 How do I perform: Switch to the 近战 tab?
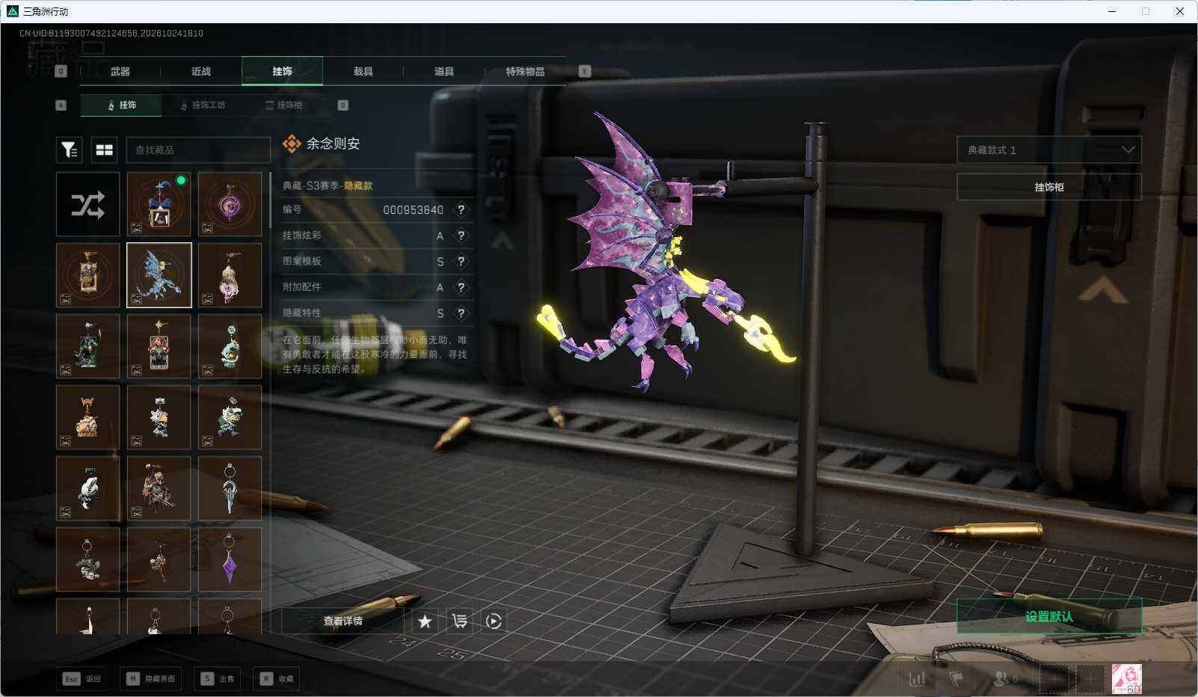tap(201, 71)
